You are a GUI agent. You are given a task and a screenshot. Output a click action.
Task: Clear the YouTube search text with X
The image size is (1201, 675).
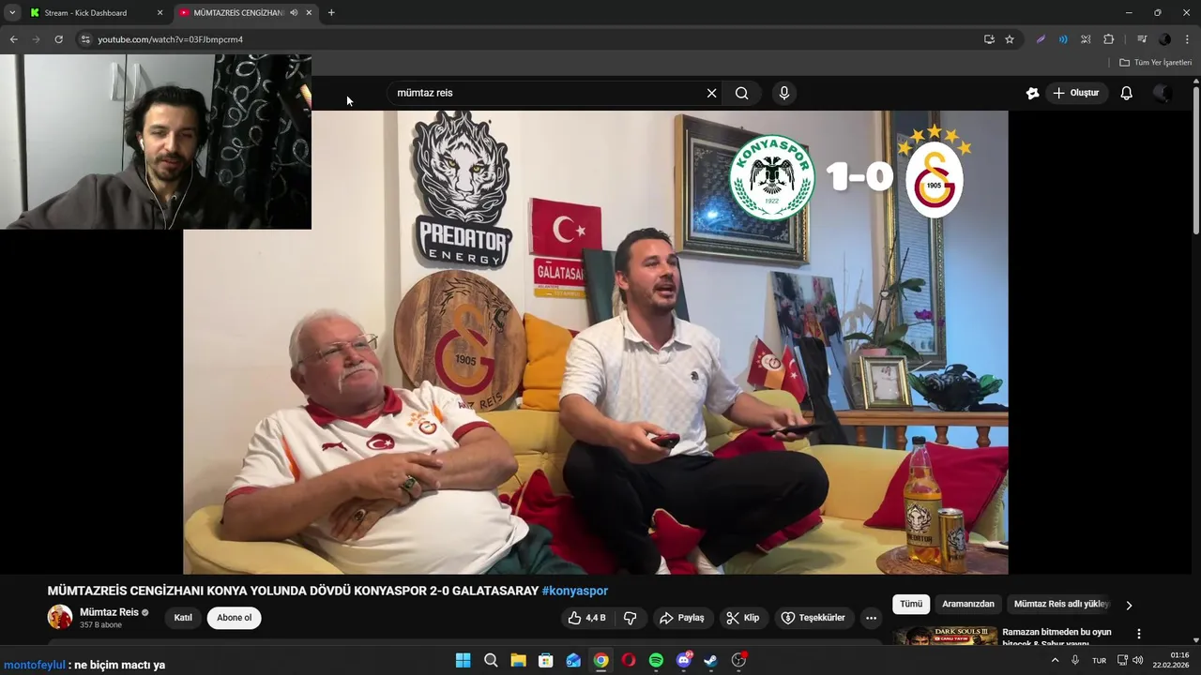[711, 93]
